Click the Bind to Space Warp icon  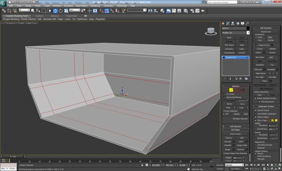click(15, 11)
